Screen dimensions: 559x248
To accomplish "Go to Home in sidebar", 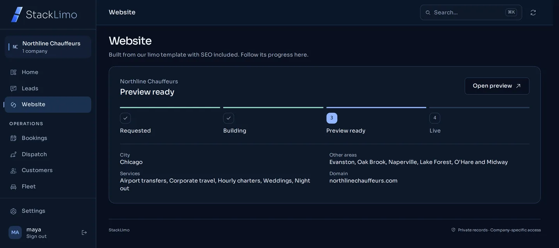I will (x=48, y=72).
